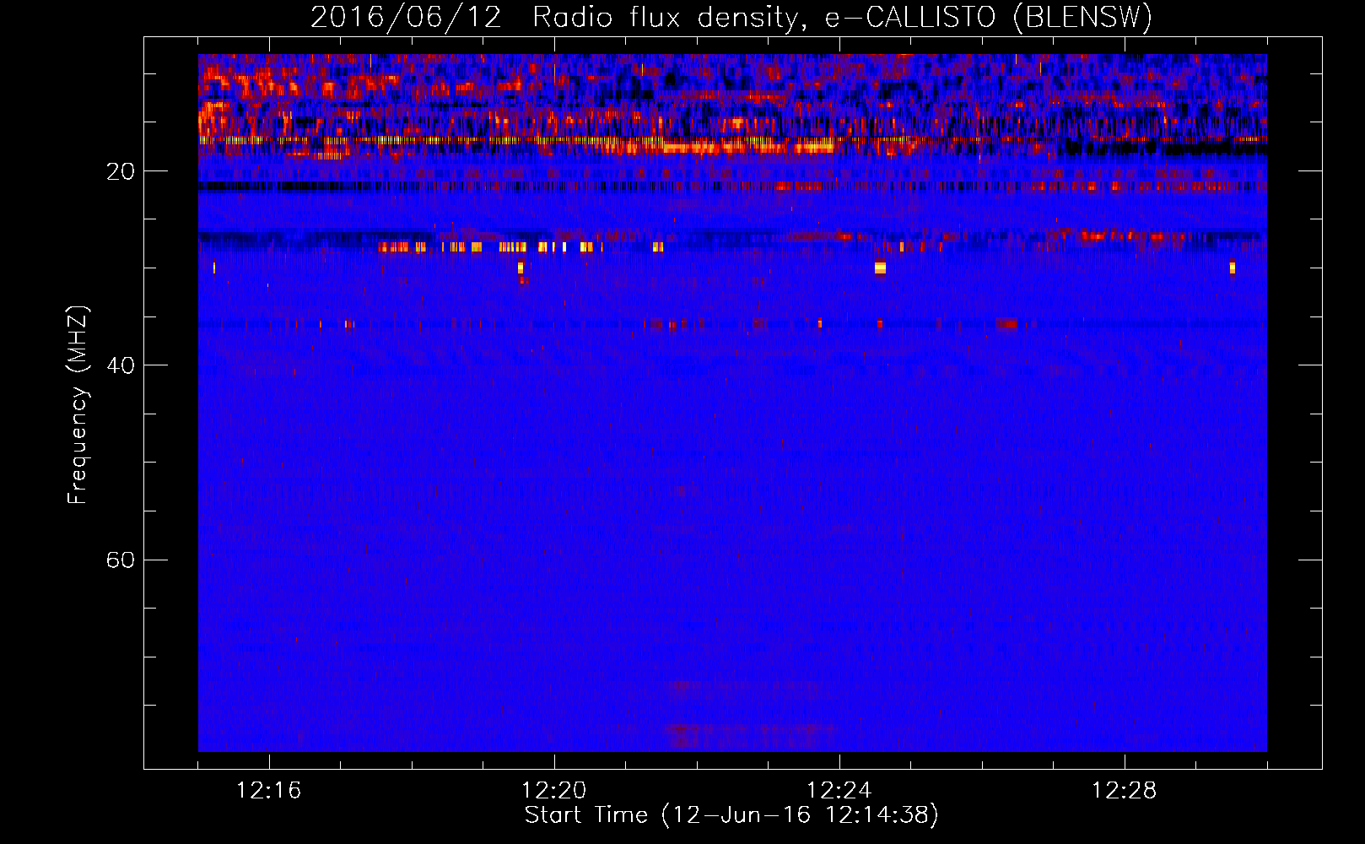Click the '12:28' time tick label
This screenshot has height=844, width=1365.
(1124, 791)
